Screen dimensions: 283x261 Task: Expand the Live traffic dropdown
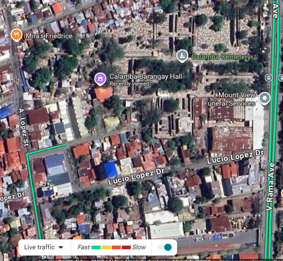[x=44, y=247]
